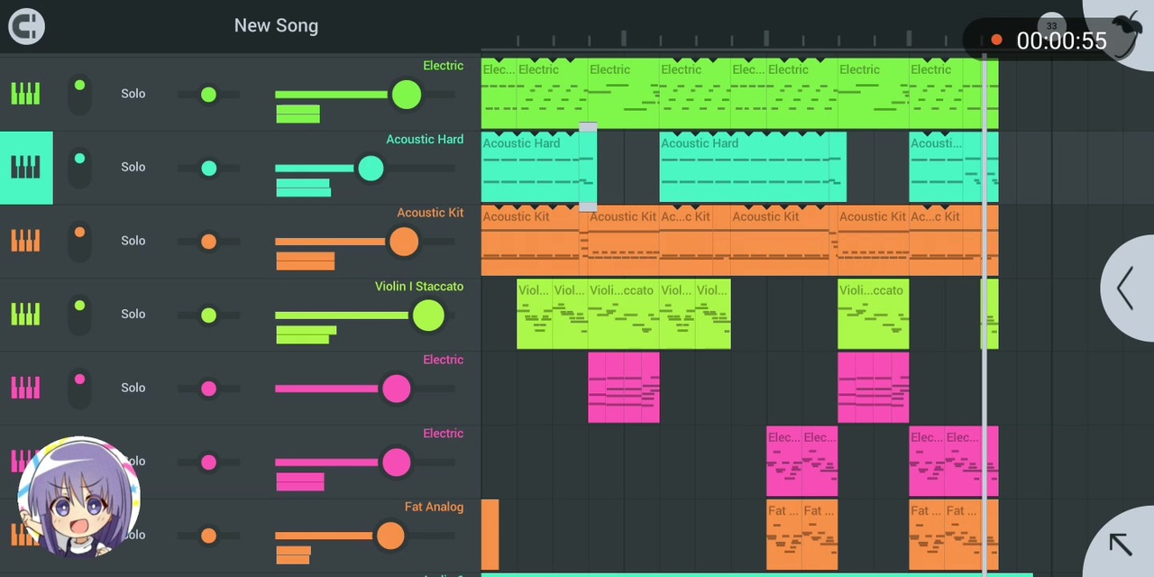Toggle mute for Violin I Staccato

(79, 314)
